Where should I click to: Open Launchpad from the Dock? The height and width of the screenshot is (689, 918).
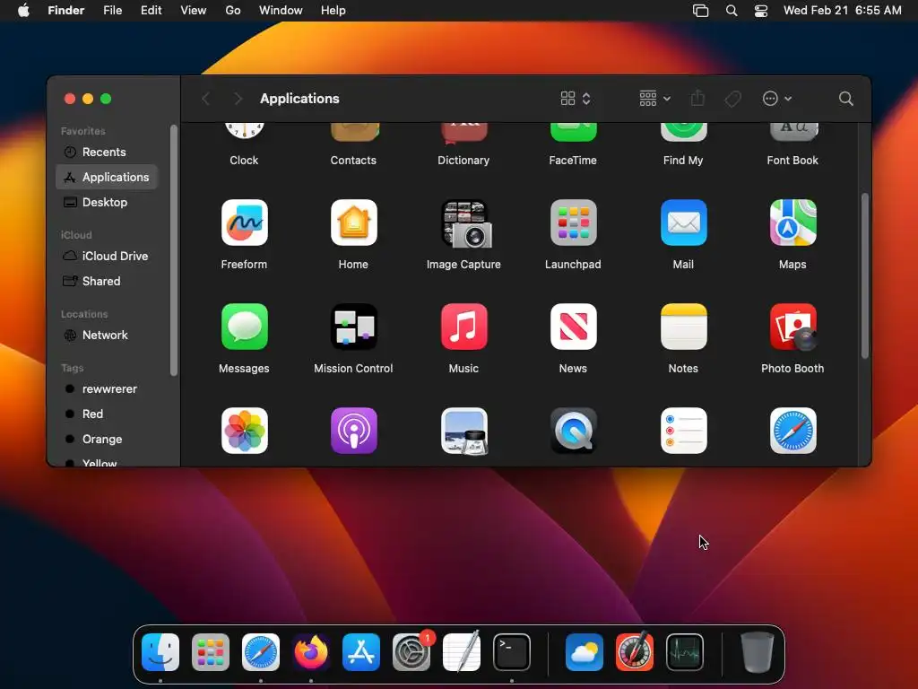point(210,651)
